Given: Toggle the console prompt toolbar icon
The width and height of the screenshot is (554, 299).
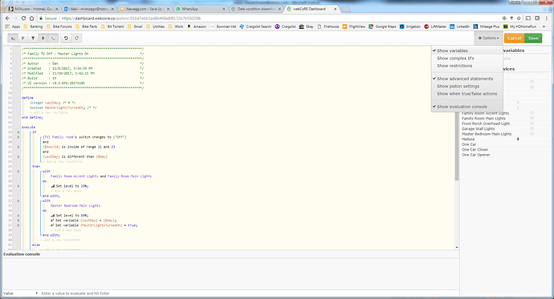Looking at the screenshot, I should [53, 38].
